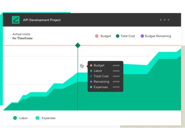Click the dark green Total Cost dot

pos(118,36)
